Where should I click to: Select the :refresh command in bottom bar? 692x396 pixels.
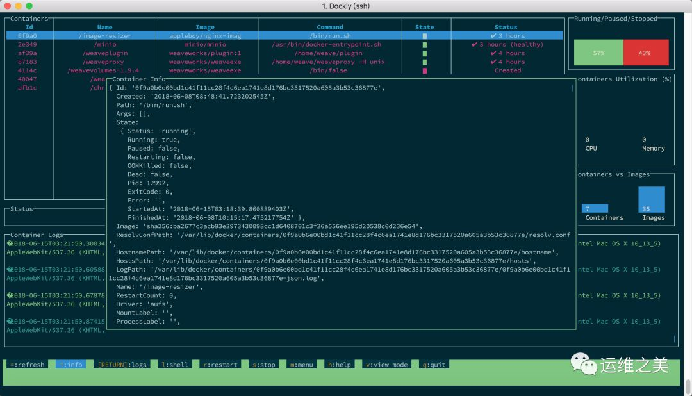(28, 365)
